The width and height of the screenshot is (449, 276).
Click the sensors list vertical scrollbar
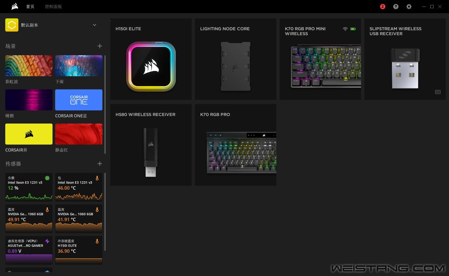[105, 212]
